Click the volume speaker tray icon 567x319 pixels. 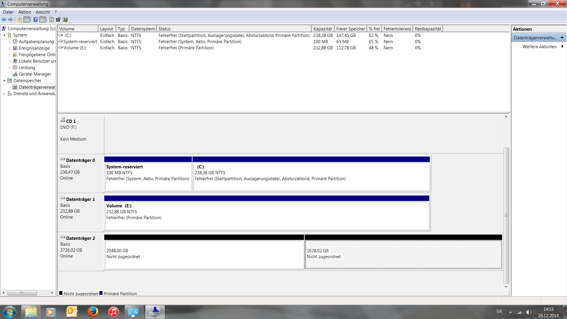pyautogui.click(x=529, y=312)
